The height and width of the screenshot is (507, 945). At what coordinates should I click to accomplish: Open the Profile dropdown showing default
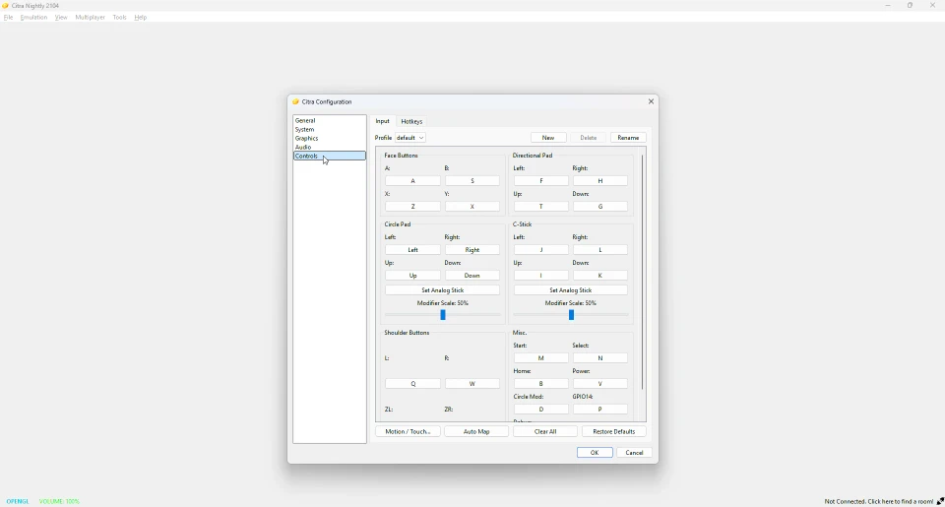pos(410,138)
